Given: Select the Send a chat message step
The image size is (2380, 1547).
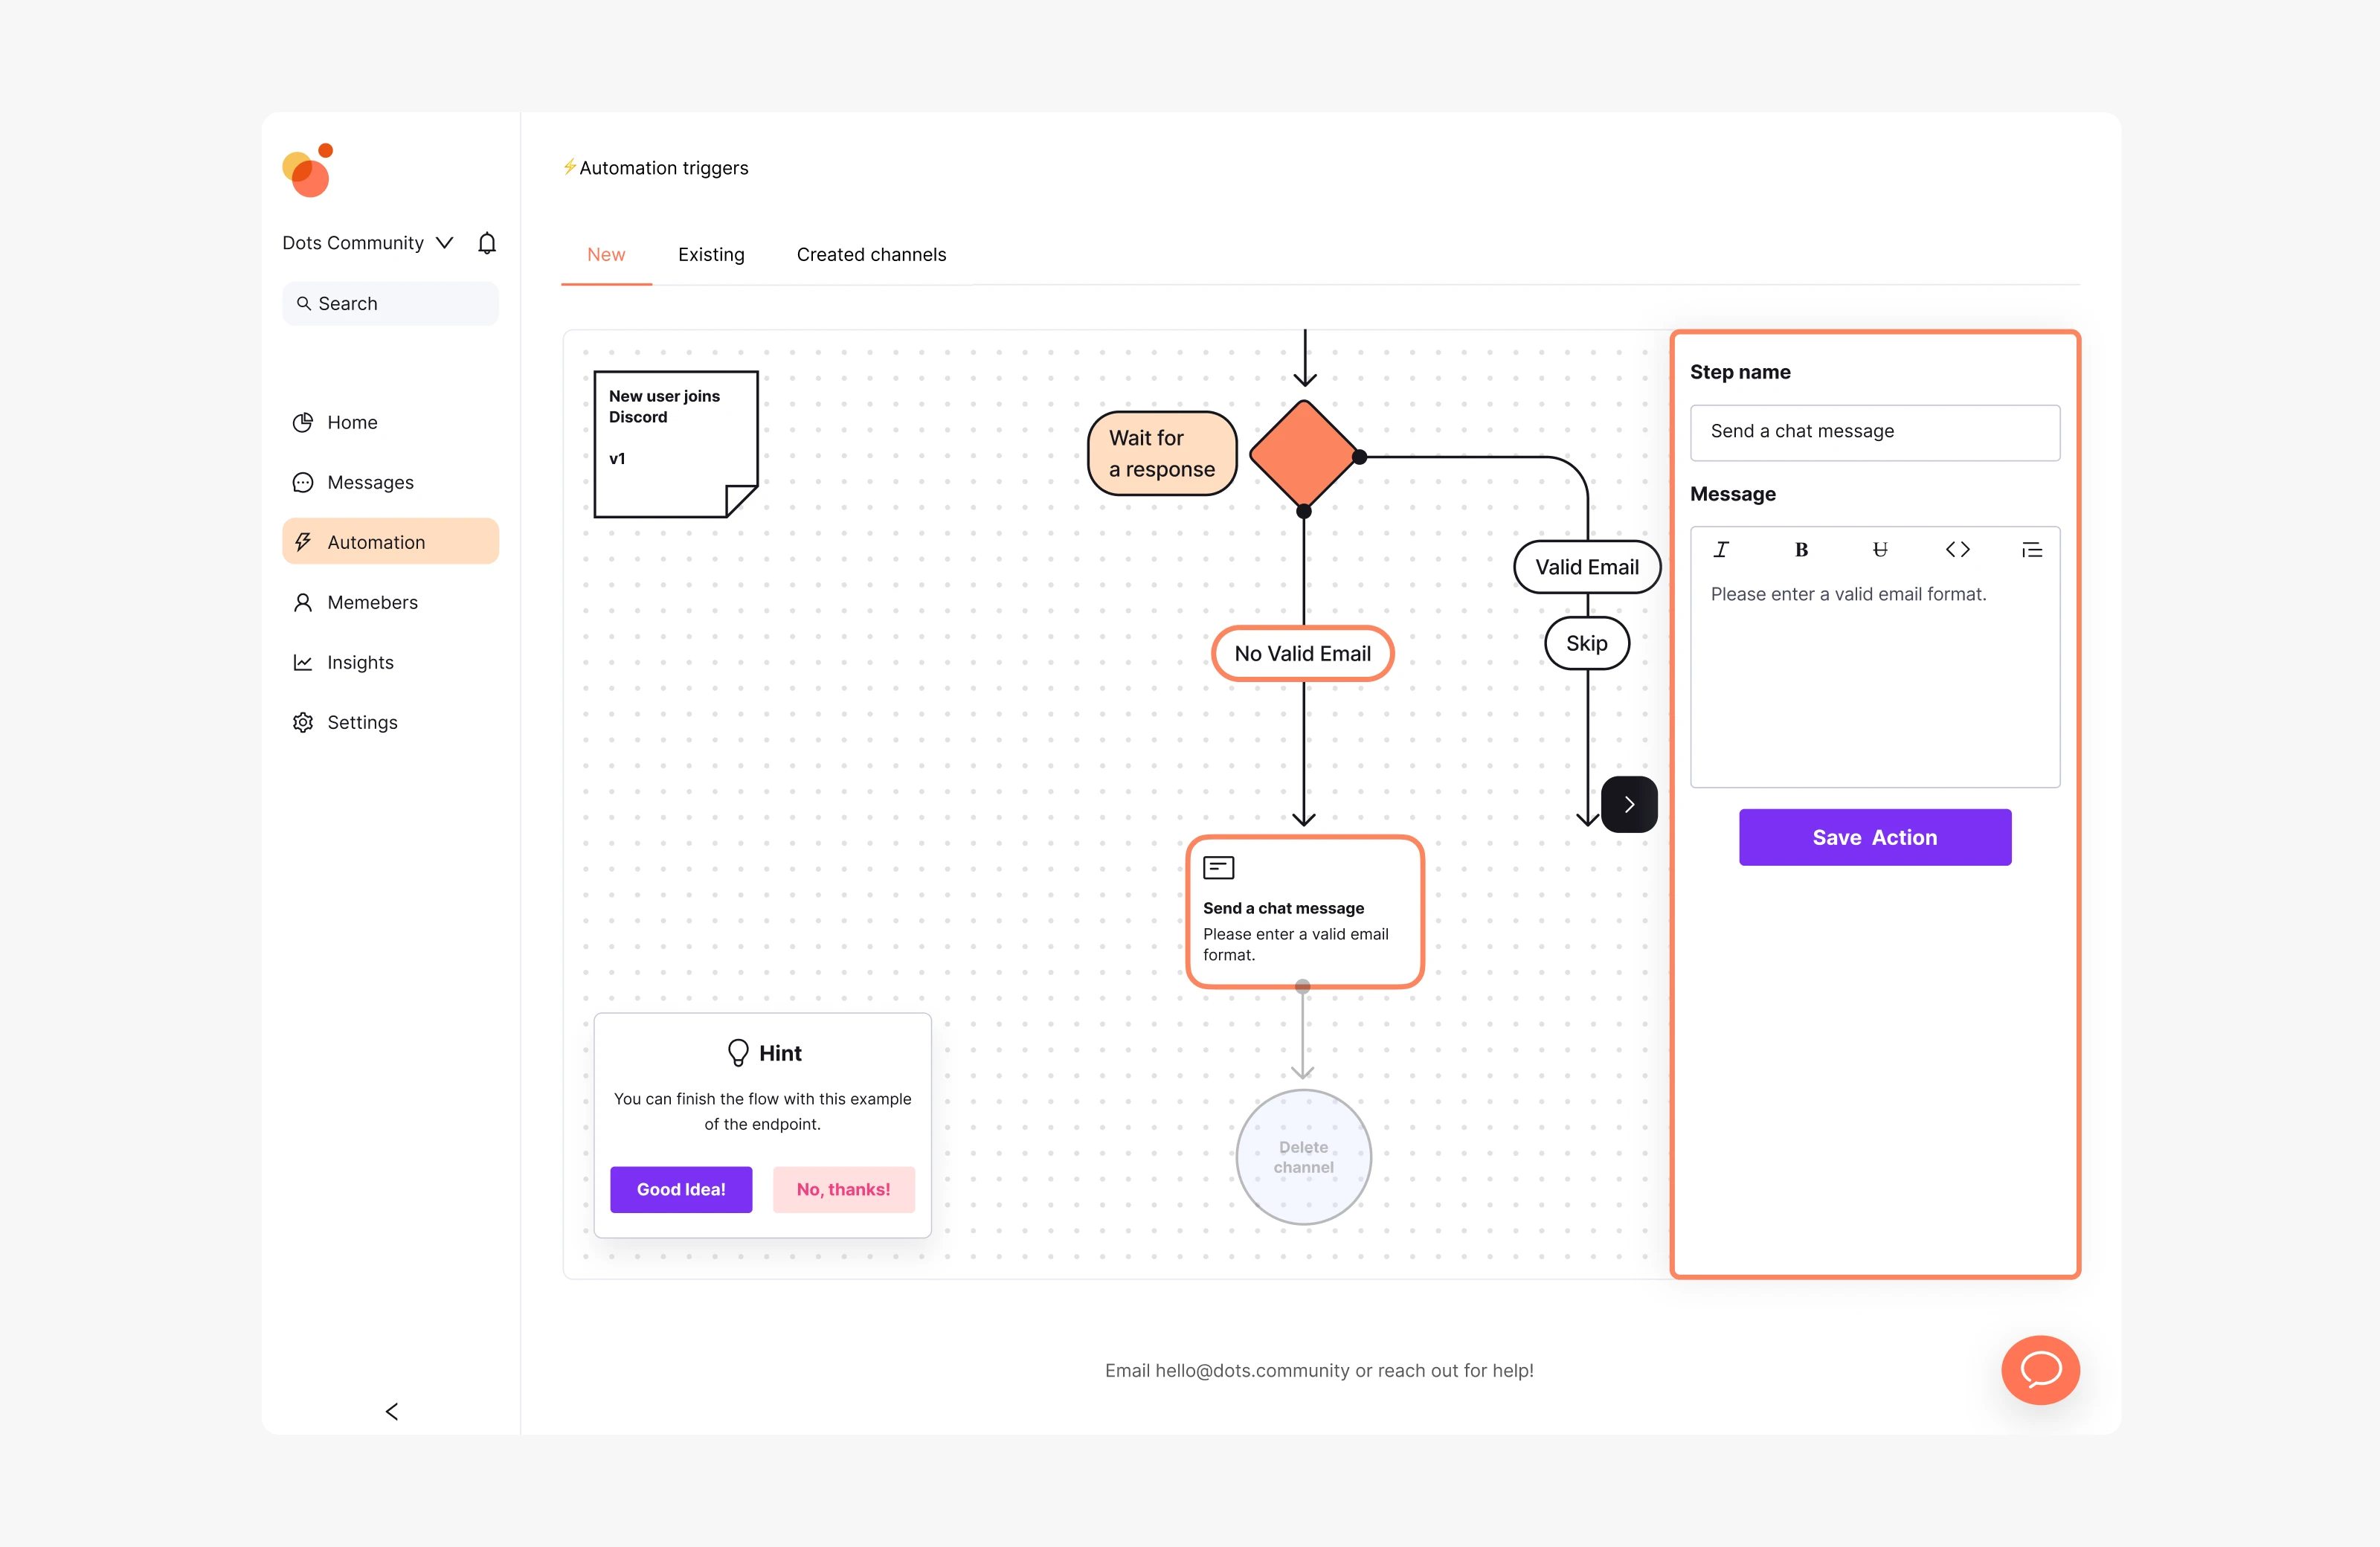Looking at the screenshot, I should coord(1305,912).
